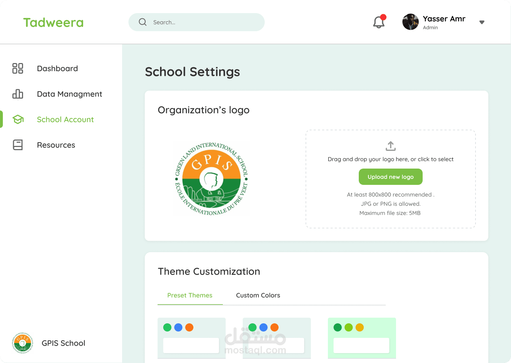Click the Admin role label

click(x=430, y=28)
